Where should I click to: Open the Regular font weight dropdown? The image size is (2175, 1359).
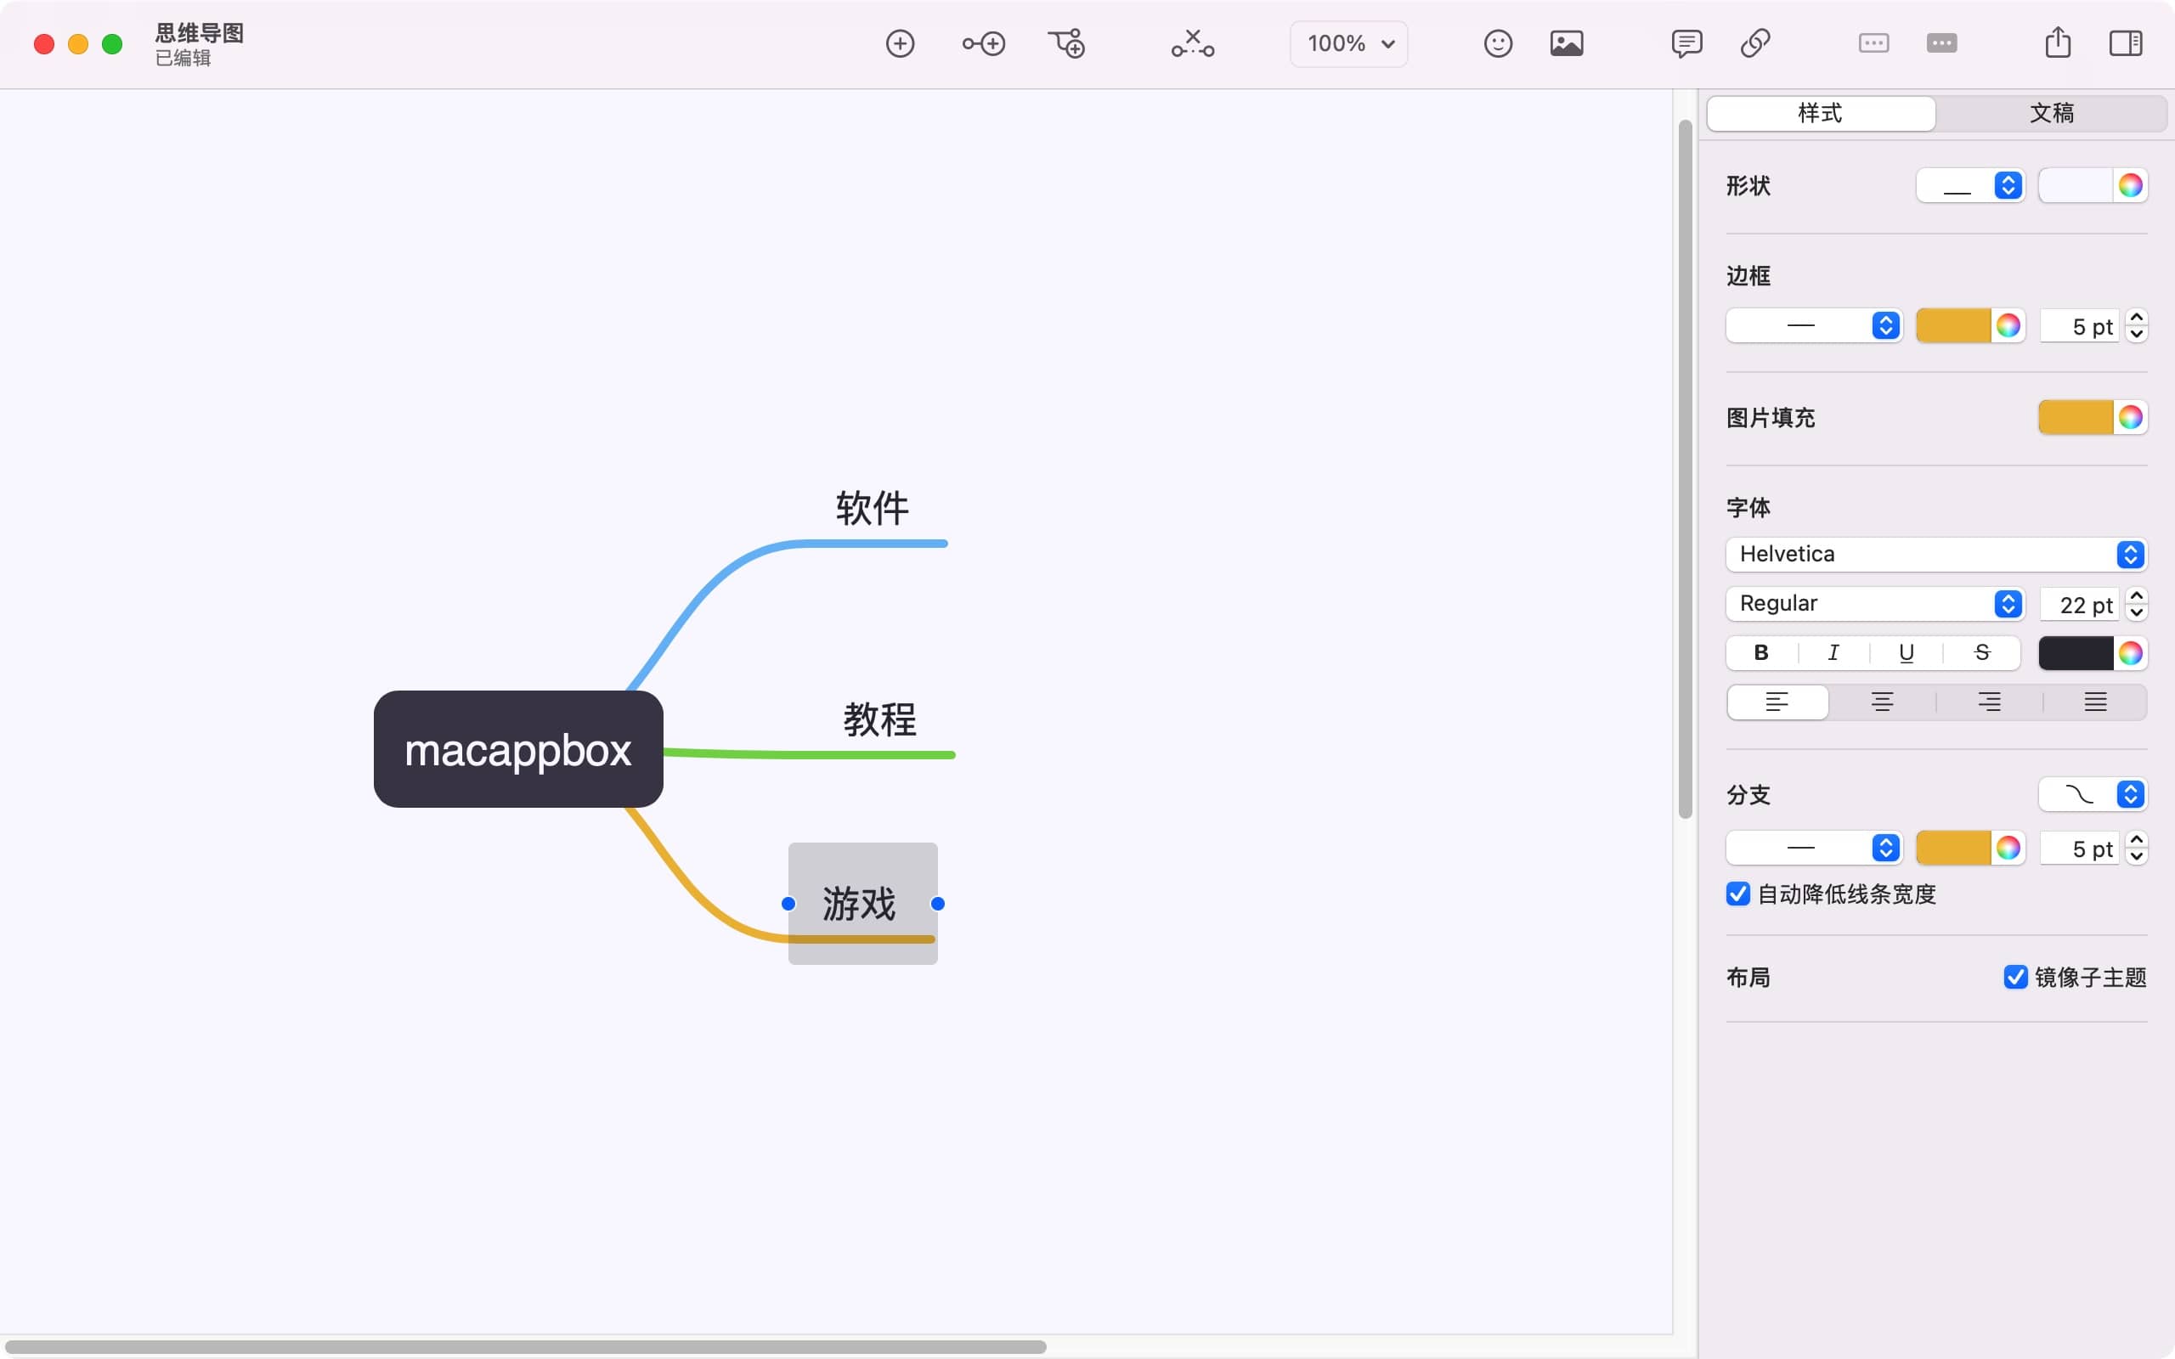[x=1875, y=604]
